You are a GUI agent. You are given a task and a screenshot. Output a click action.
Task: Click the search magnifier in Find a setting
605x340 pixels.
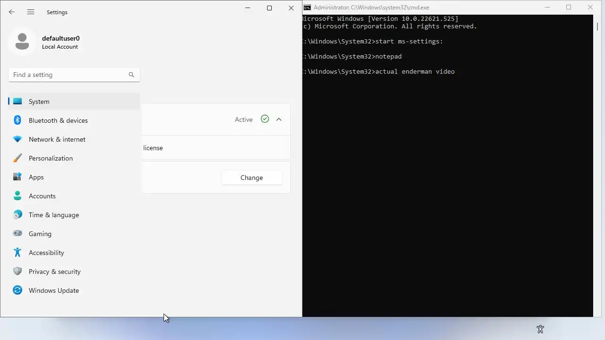pyautogui.click(x=131, y=75)
